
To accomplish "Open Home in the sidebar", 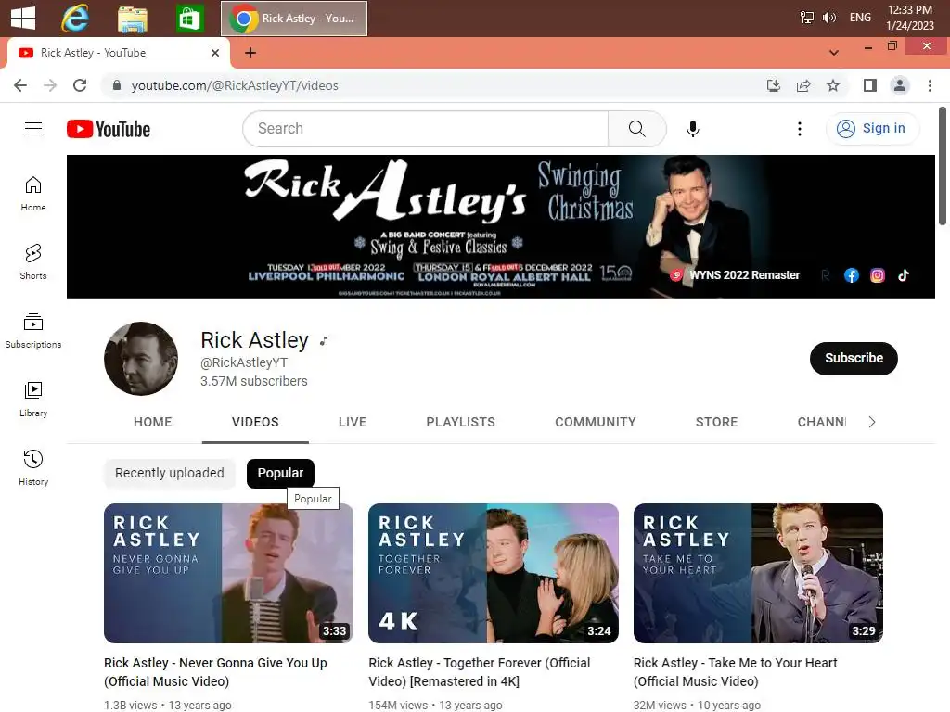I will pyautogui.click(x=33, y=194).
